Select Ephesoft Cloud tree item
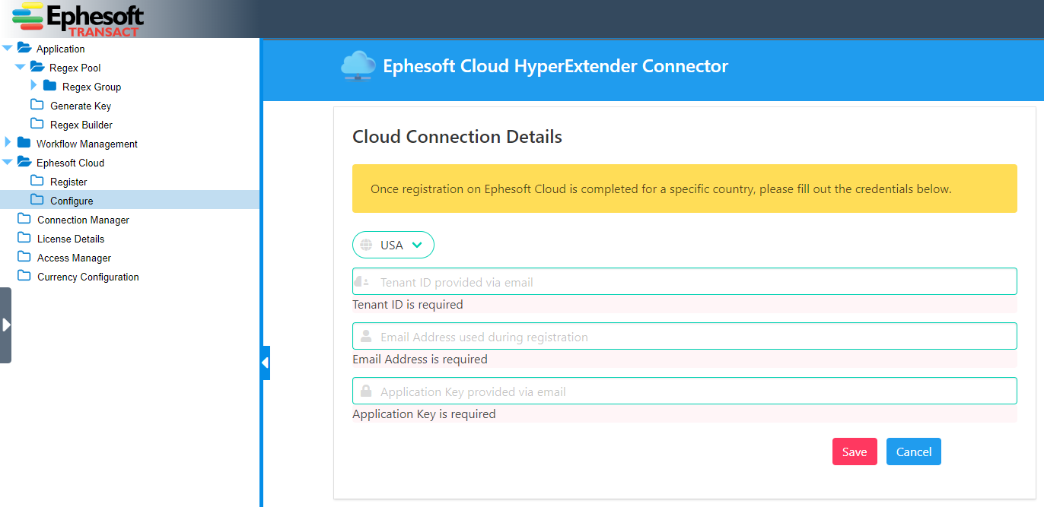This screenshot has width=1044, height=507. click(71, 163)
